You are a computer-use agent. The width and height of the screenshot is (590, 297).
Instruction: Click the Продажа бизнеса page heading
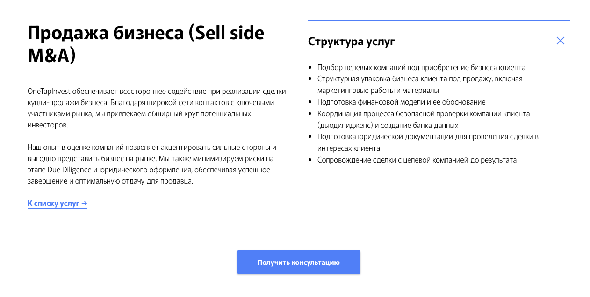tap(145, 33)
